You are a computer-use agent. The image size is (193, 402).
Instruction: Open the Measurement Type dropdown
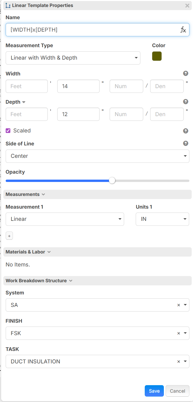tap(73, 58)
